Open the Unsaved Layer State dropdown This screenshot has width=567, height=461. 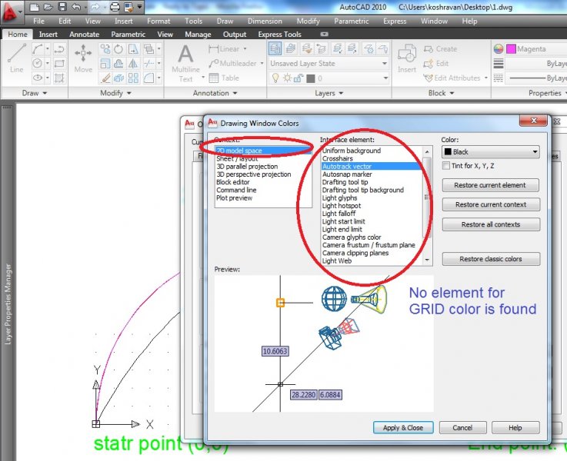tap(329, 64)
